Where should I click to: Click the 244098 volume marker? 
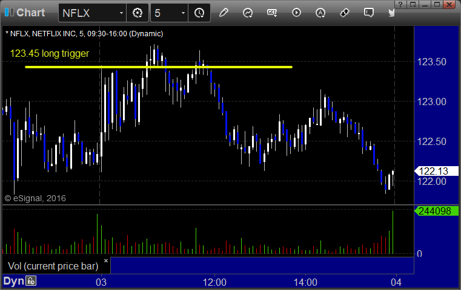[x=436, y=211]
